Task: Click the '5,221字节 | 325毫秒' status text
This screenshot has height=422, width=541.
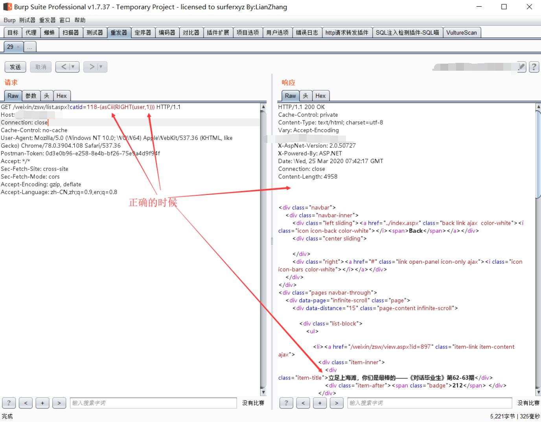Action: click(x=515, y=416)
